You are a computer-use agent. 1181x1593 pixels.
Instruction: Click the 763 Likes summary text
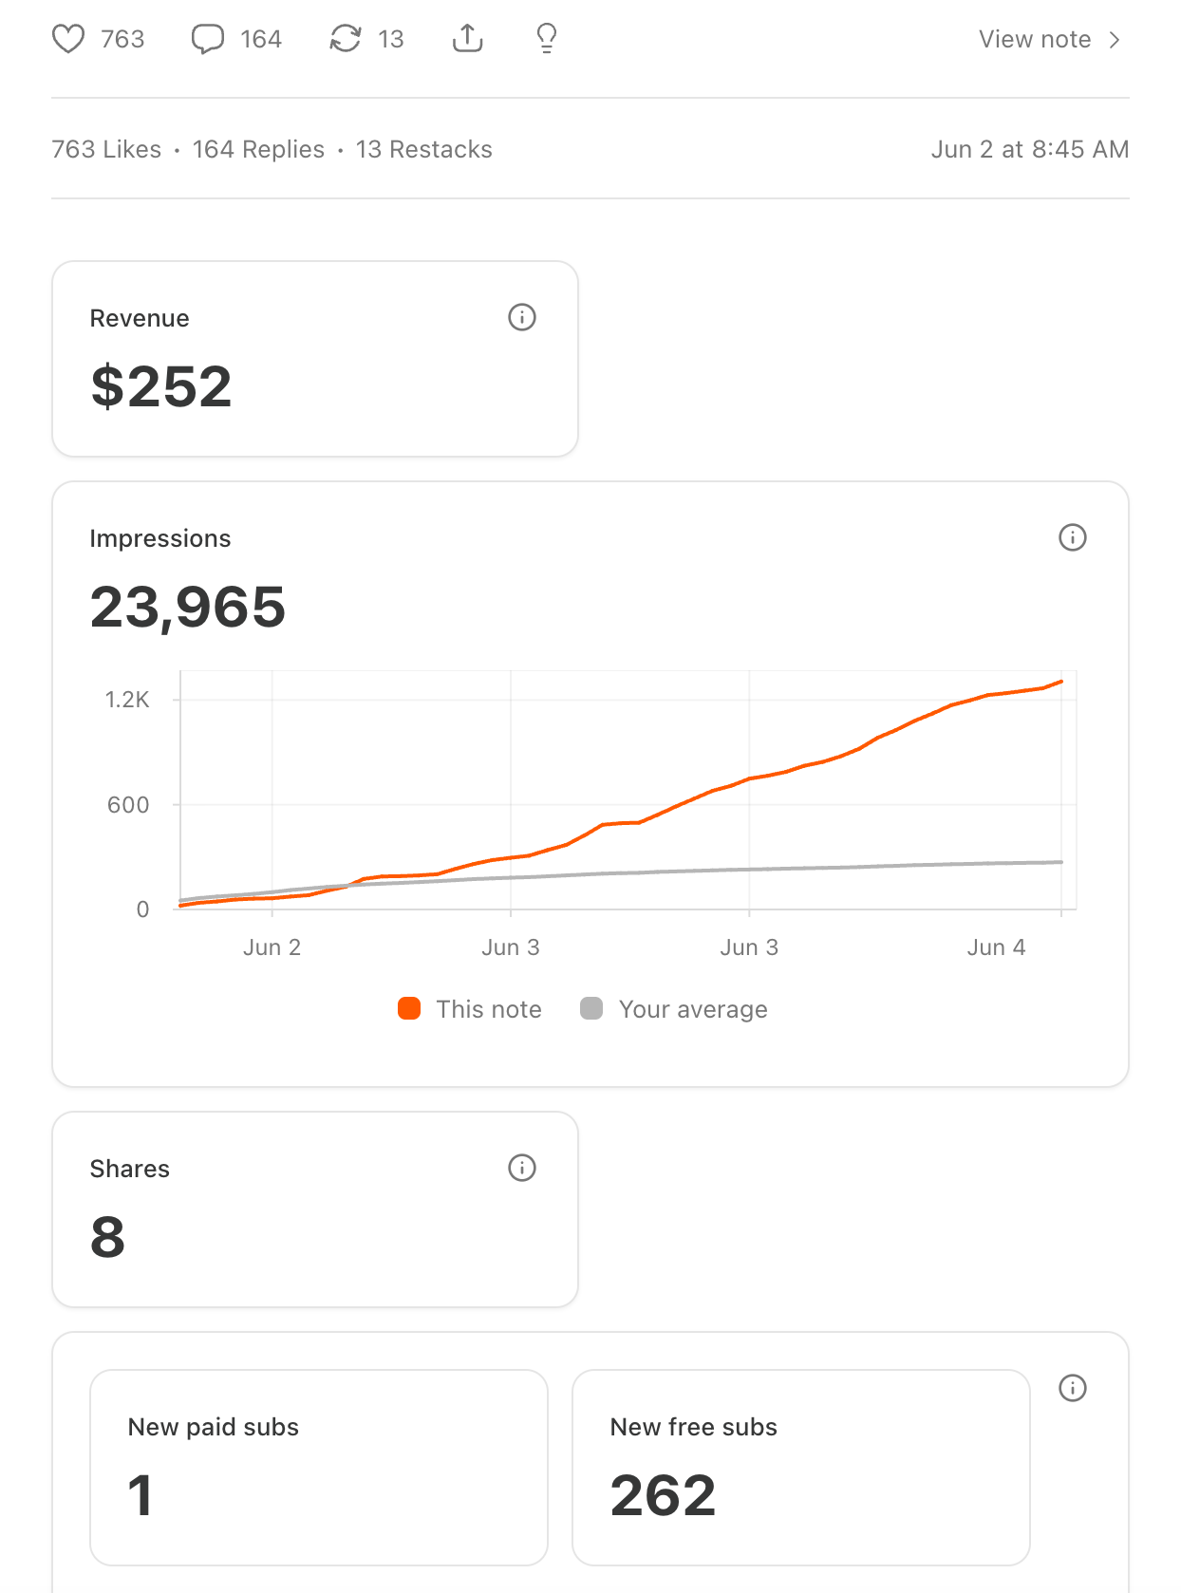pyautogui.click(x=106, y=149)
